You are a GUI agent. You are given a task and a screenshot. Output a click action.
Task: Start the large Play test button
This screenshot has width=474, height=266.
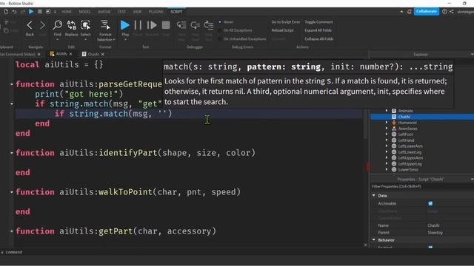click(125, 25)
